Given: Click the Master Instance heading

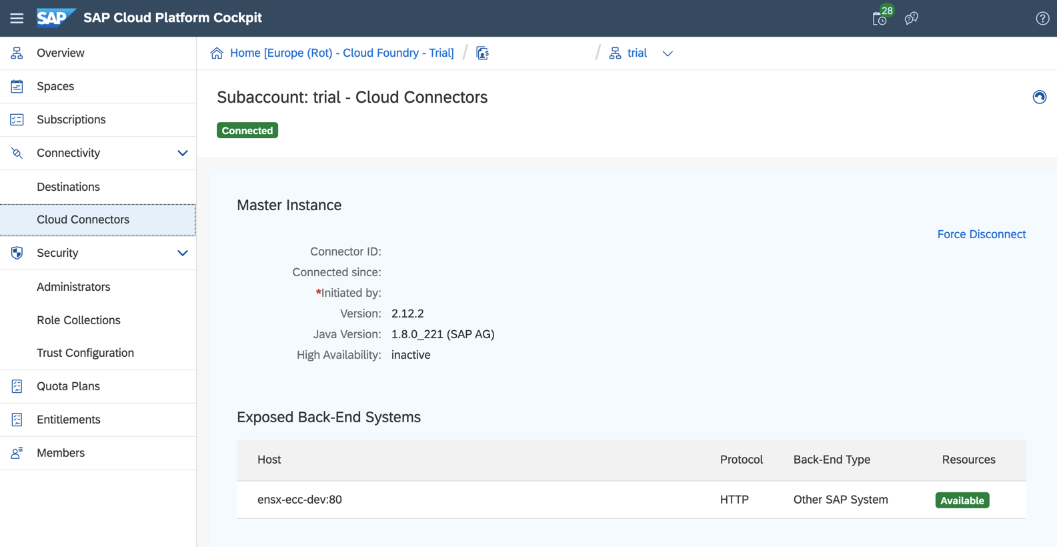Looking at the screenshot, I should click(x=289, y=205).
